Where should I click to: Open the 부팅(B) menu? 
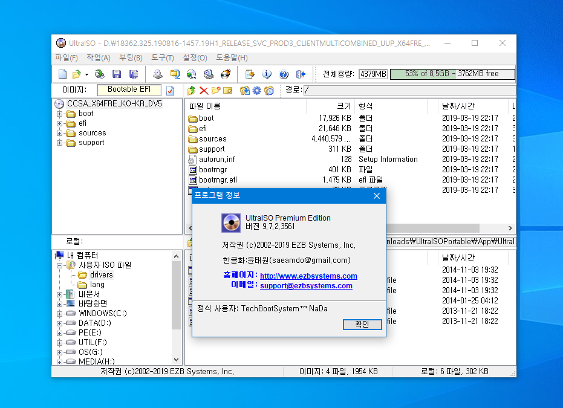131,58
